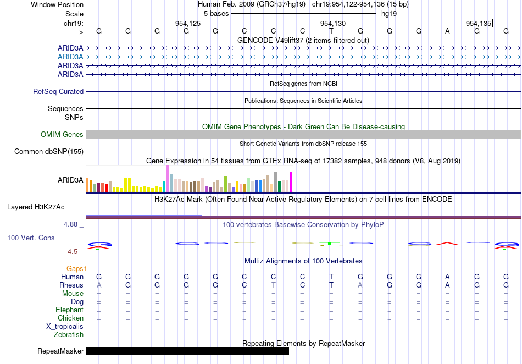Screen dimensions: 522x364
Task: Click the last magenta bar in GTEx chart
Action: 291,182
